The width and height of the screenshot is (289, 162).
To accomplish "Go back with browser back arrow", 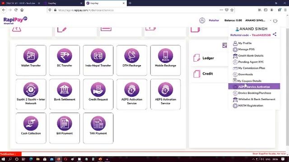I will [4, 10].
